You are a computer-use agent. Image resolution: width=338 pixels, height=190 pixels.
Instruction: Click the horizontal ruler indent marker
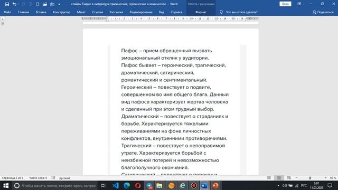point(107,19)
